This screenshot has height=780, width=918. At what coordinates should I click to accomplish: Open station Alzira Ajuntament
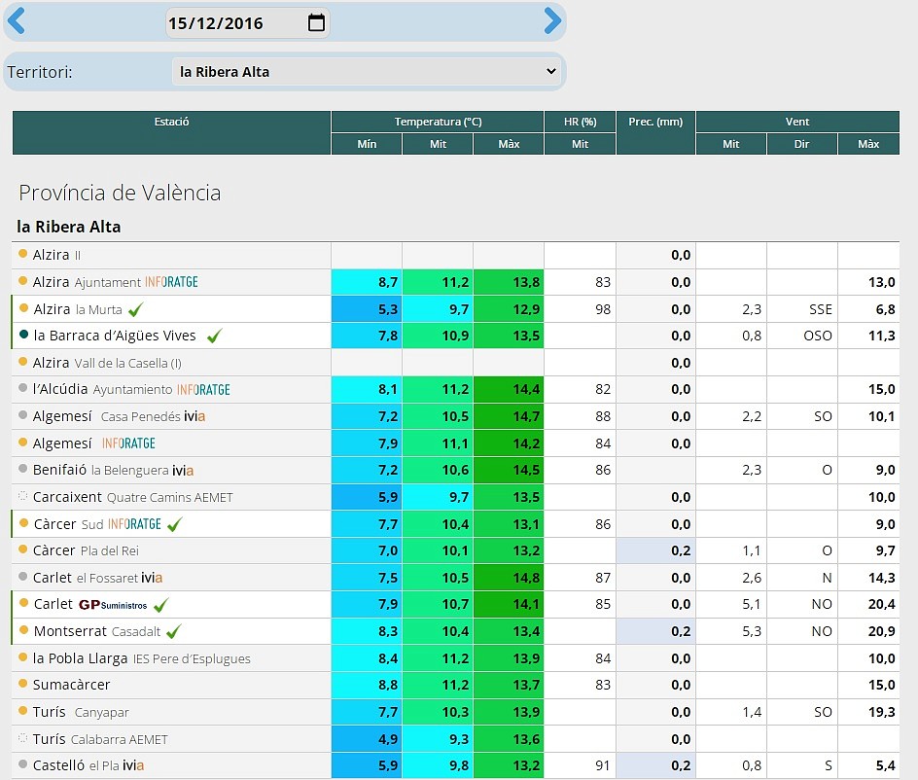(x=87, y=282)
